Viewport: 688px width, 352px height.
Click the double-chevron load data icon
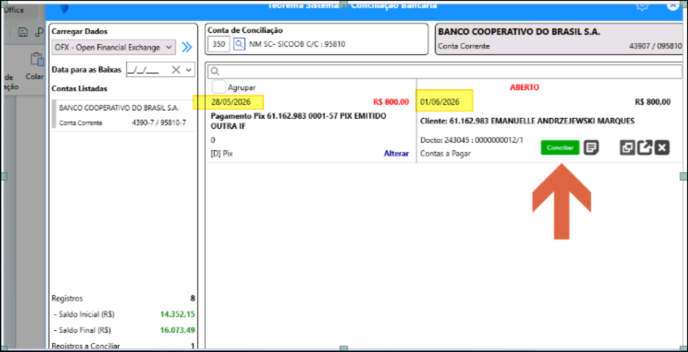[187, 47]
